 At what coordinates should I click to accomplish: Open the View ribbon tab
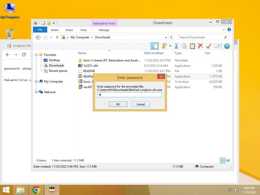(83, 30)
